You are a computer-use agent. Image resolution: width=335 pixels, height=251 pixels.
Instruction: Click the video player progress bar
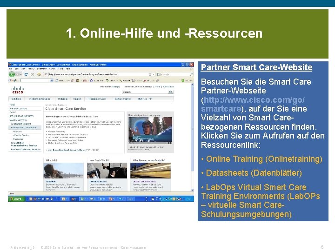pyautogui.click(x=150, y=143)
